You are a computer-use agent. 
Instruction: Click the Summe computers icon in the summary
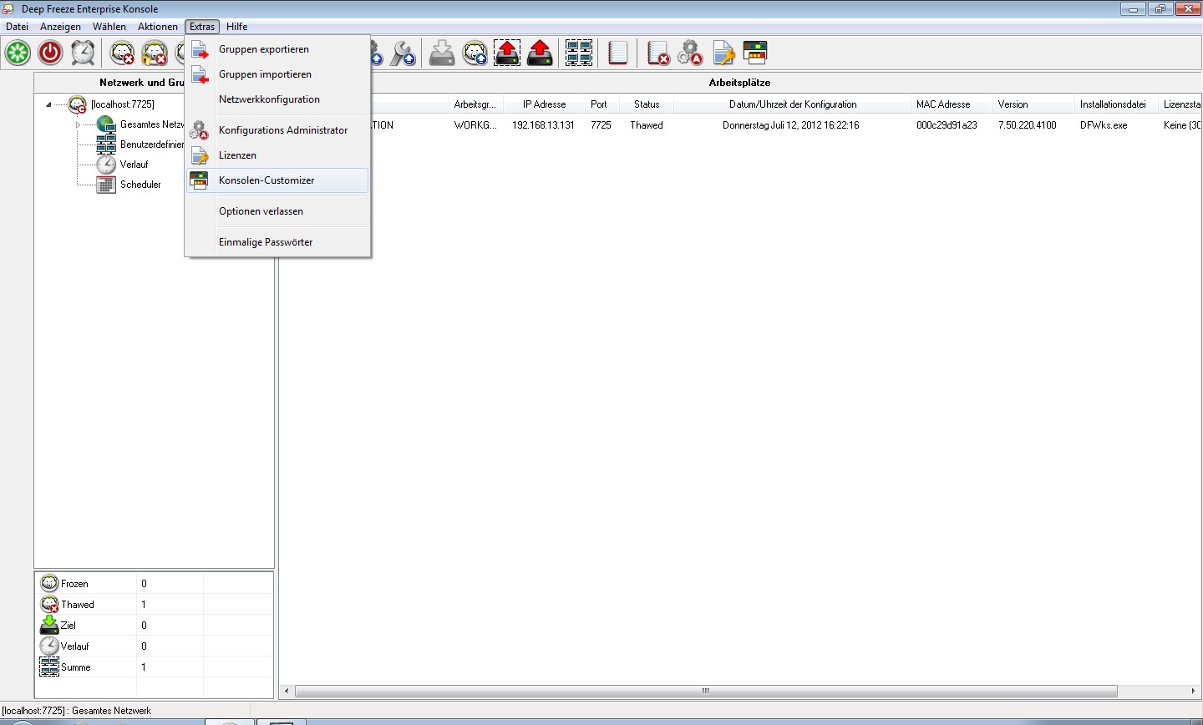49,667
